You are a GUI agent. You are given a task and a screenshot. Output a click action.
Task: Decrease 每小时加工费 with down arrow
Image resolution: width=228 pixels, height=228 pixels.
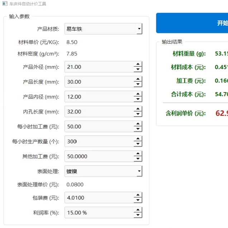(x=138, y=129)
